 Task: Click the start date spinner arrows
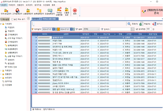(x=56, y=29)
